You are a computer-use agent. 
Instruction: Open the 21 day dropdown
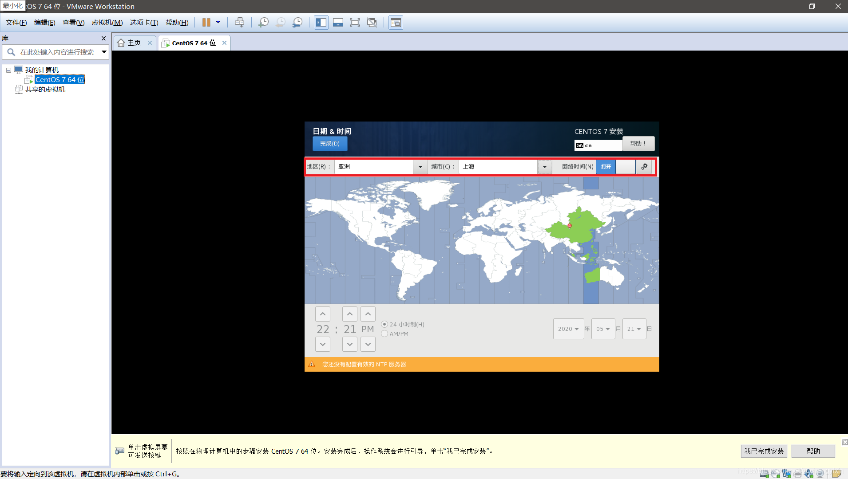[634, 329]
